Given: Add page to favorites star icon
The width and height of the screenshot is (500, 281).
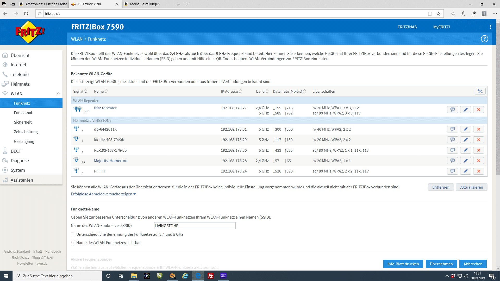Looking at the screenshot, I should coord(438,14).
